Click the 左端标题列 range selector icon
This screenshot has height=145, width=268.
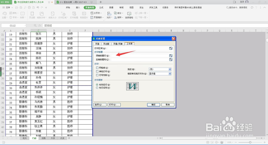click(170, 60)
